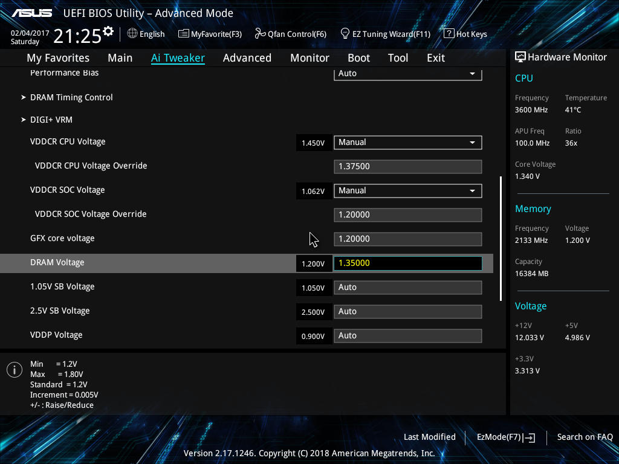
Task: Click the EzMode exit arrow icon
Action: (x=530, y=437)
